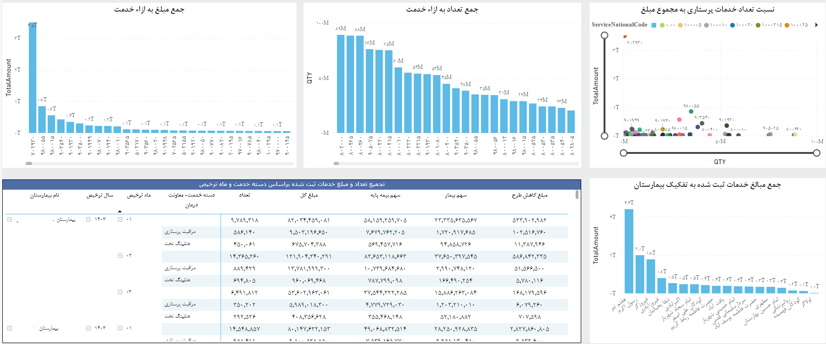Click bottom handle of TotalAmount zoom slider
Screen dimensions: 826x344
click(604, 136)
